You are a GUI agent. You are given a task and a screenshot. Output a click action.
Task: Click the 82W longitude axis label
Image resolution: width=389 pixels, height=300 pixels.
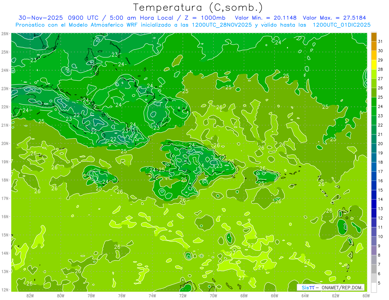[30, 295]
